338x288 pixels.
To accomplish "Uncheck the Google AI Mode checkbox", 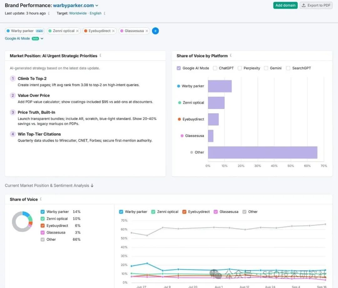I will [179, 68].
